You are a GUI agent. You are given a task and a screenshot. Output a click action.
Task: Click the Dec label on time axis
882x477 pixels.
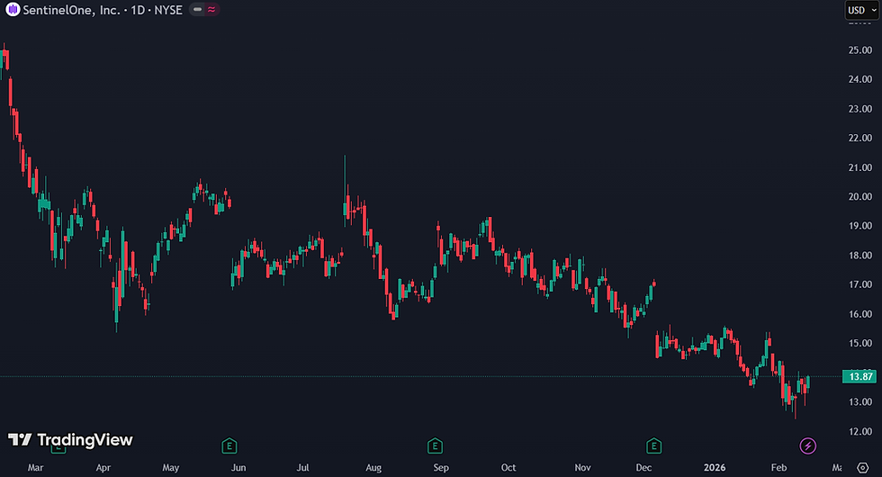(x=643, y=467)
